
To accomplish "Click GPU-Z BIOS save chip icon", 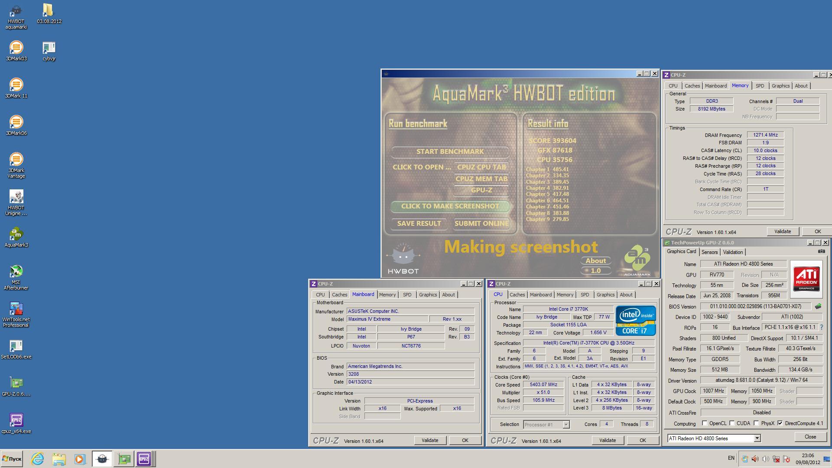I will pos(818,306).
